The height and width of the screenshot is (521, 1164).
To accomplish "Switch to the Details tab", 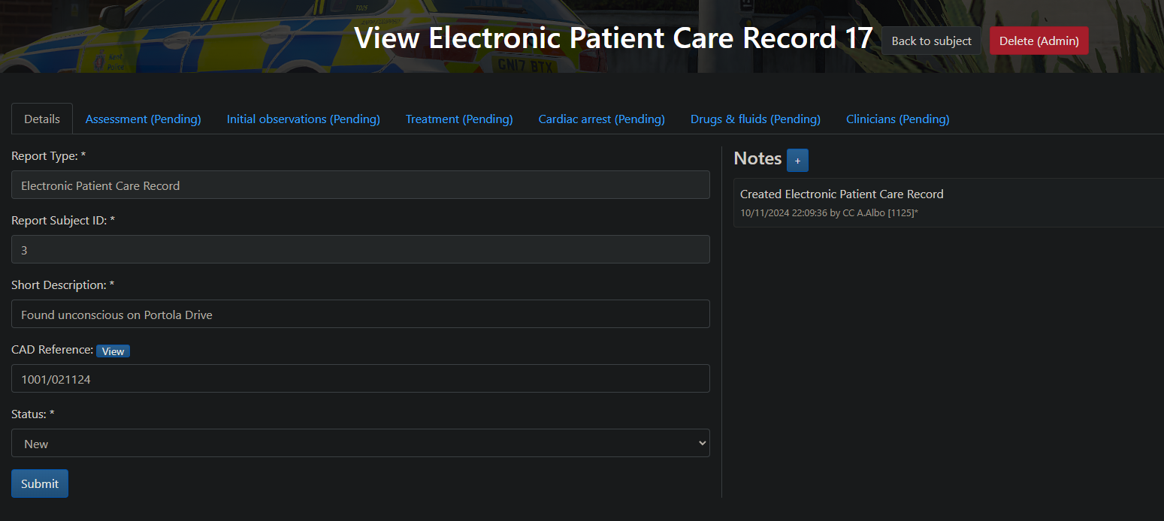I will coord(42,119).
